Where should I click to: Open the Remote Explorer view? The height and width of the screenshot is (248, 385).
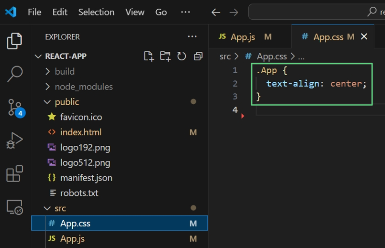(x=14, y=207)
